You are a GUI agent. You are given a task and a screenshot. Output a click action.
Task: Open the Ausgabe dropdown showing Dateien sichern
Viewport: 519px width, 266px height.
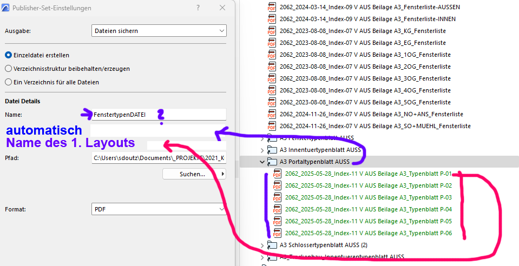tap(159, 31)
